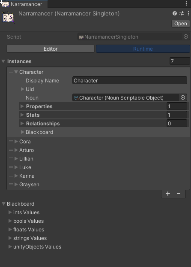Viewport: 191px width, 267px height.
Task: Edit the Properties size field
Action: 177,106
